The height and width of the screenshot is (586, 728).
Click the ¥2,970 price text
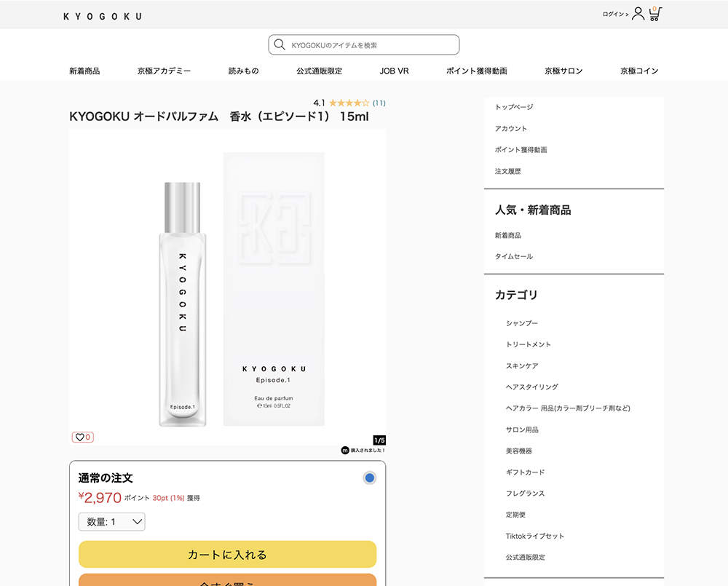point(100,498)
